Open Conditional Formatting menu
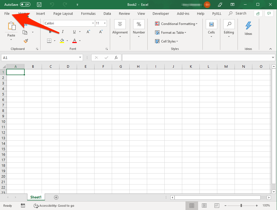Image resolution: width=277 pixels, height=210 pixels. point(176,24)
